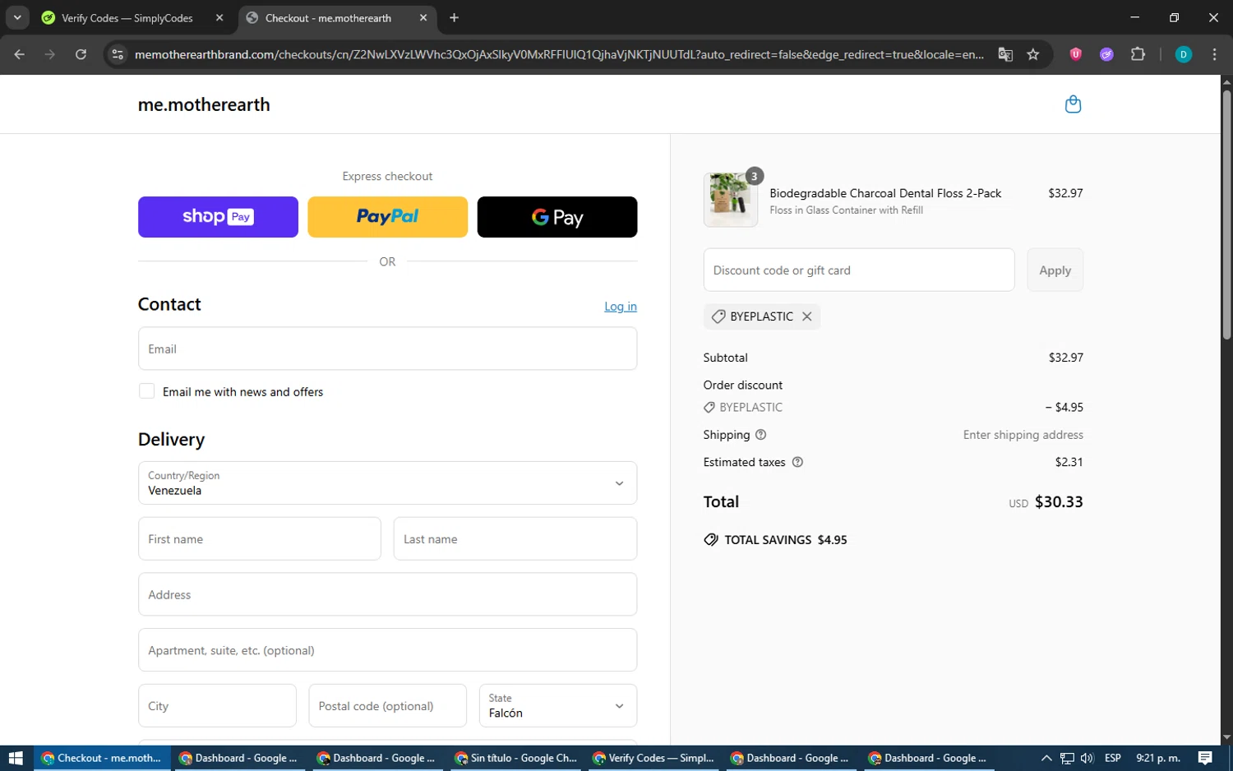Switch to Sin título Google Chrome taskbar window
The width and height of the screenshot is (1233, 771).
pos(516,758)
